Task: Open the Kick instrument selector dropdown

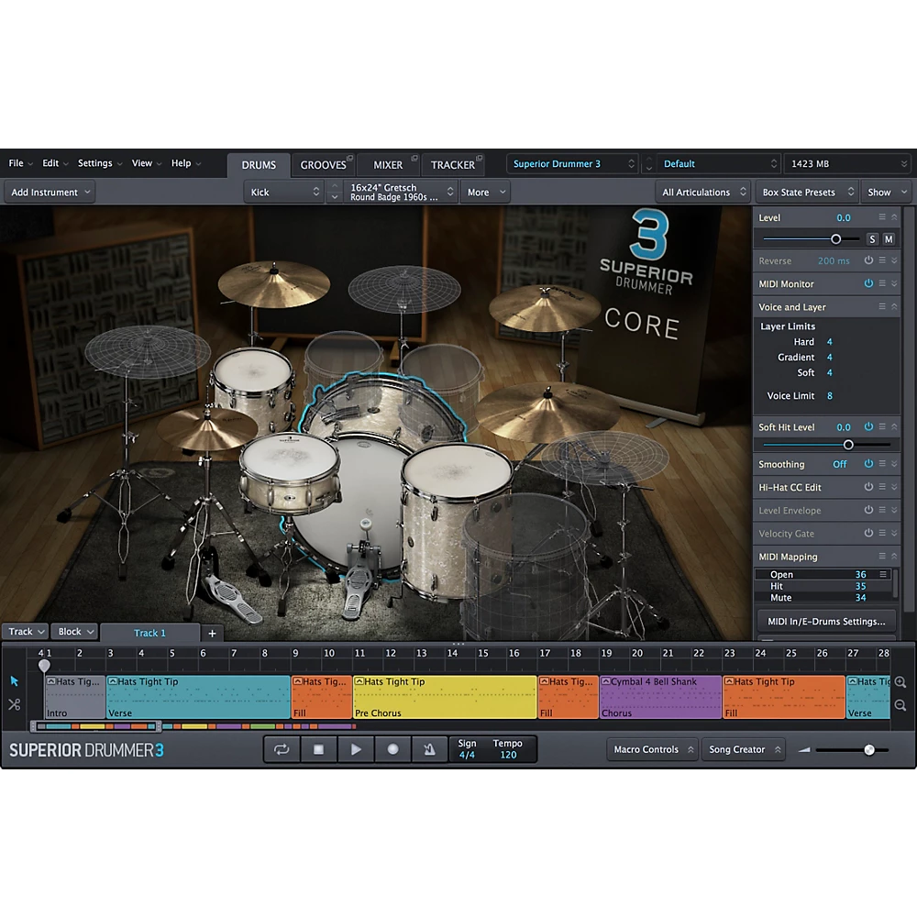Action: click(284, 192)
